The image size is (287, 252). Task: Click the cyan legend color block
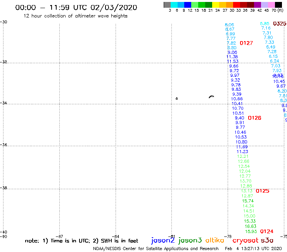(x=174, y=5)
